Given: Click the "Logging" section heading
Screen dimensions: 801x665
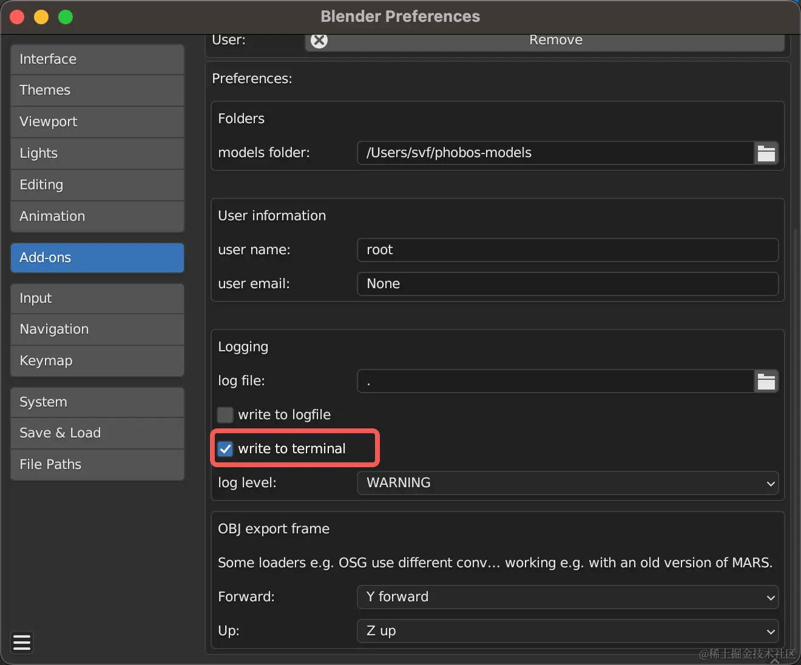Looking at the screenshot, I should [243, 347].
